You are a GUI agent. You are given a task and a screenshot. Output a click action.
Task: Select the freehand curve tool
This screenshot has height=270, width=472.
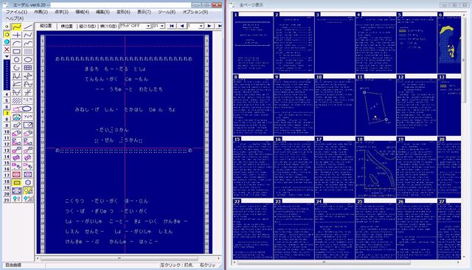coord(17,27)
